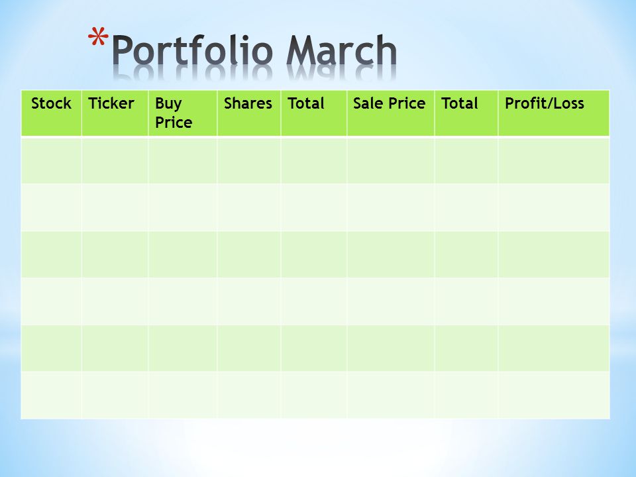Click second row cell under Ticker
Image resolution: width=636 pixels, height=477 pixels.
click(115, 207)
